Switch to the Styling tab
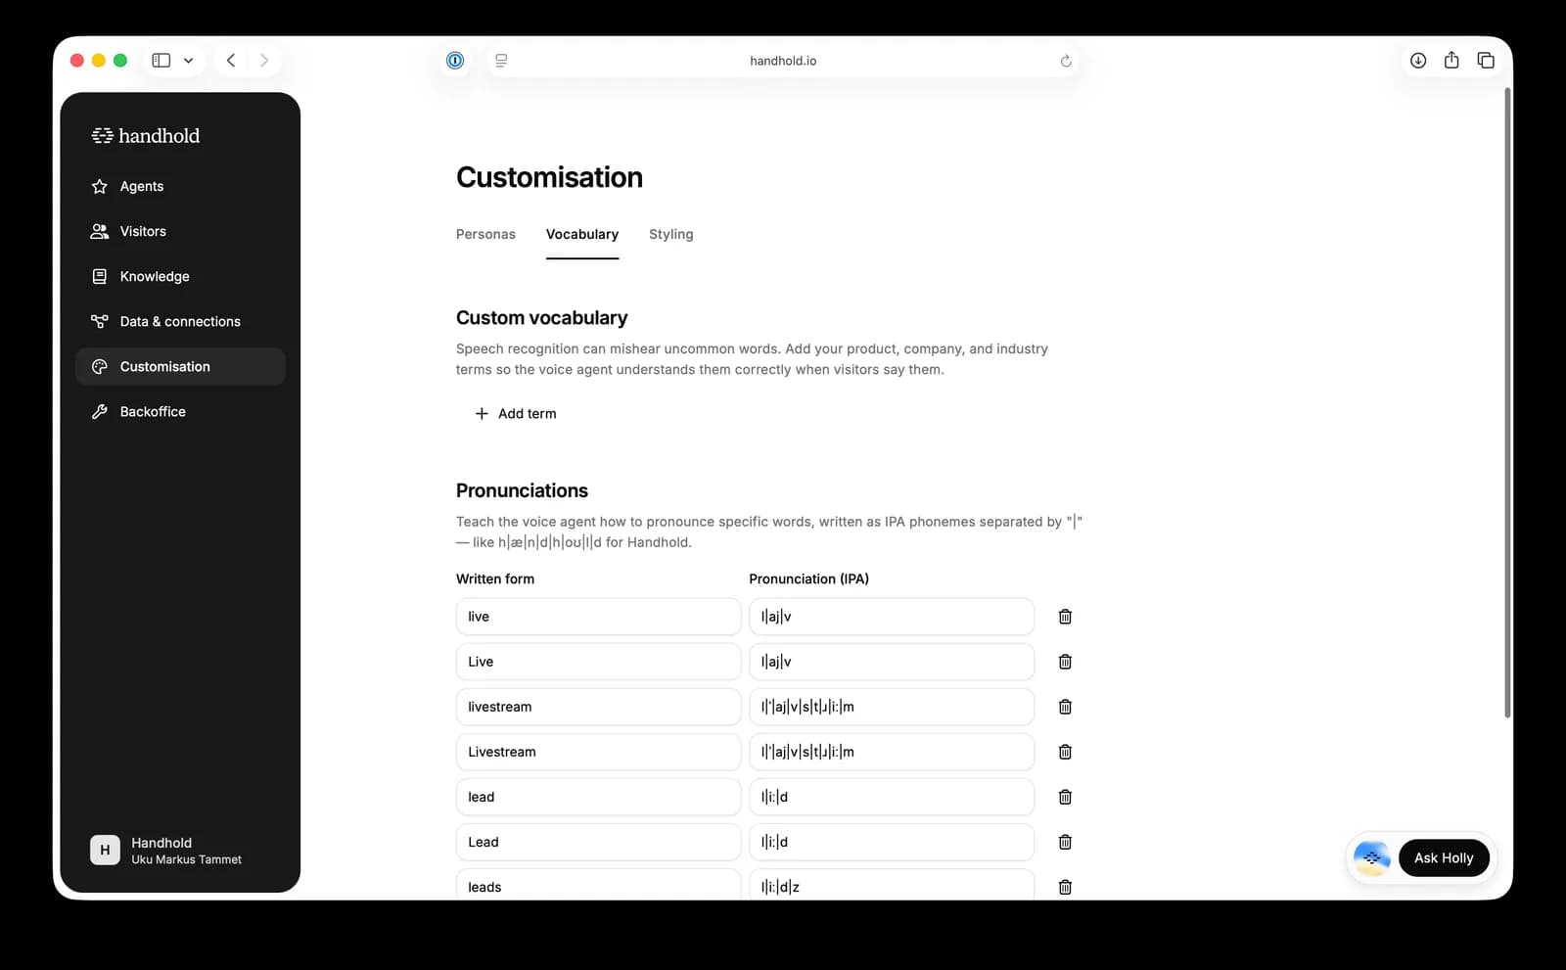Viewport: 1566px width, 970px height. pyautogui.click(x=671, y=234)
